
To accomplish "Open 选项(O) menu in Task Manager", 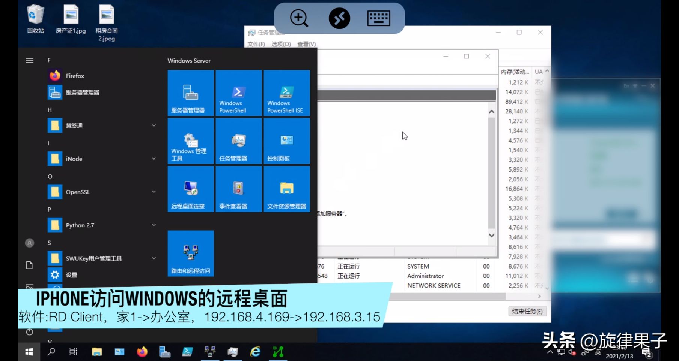I will [x=281, y=44].
